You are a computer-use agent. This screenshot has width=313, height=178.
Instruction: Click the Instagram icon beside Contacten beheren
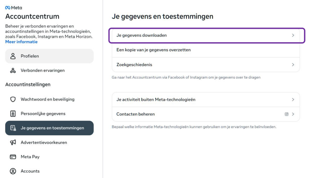[x=286, y=114]
